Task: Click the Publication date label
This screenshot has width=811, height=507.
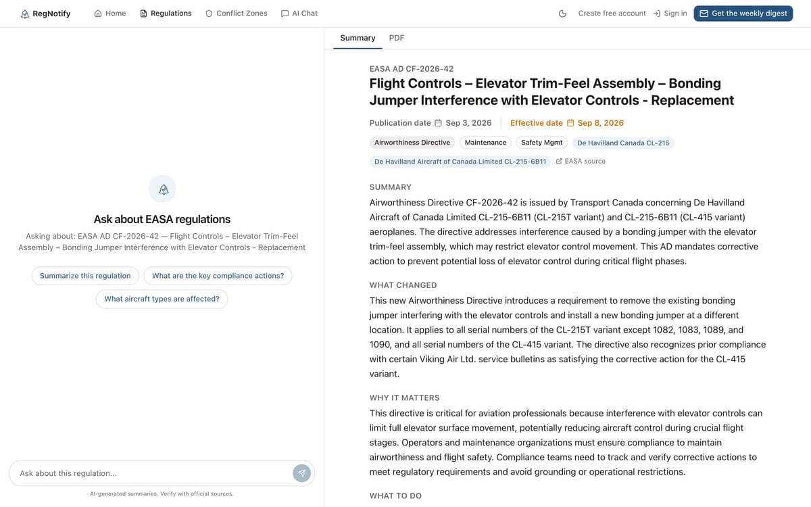Action: pos(400,123)
